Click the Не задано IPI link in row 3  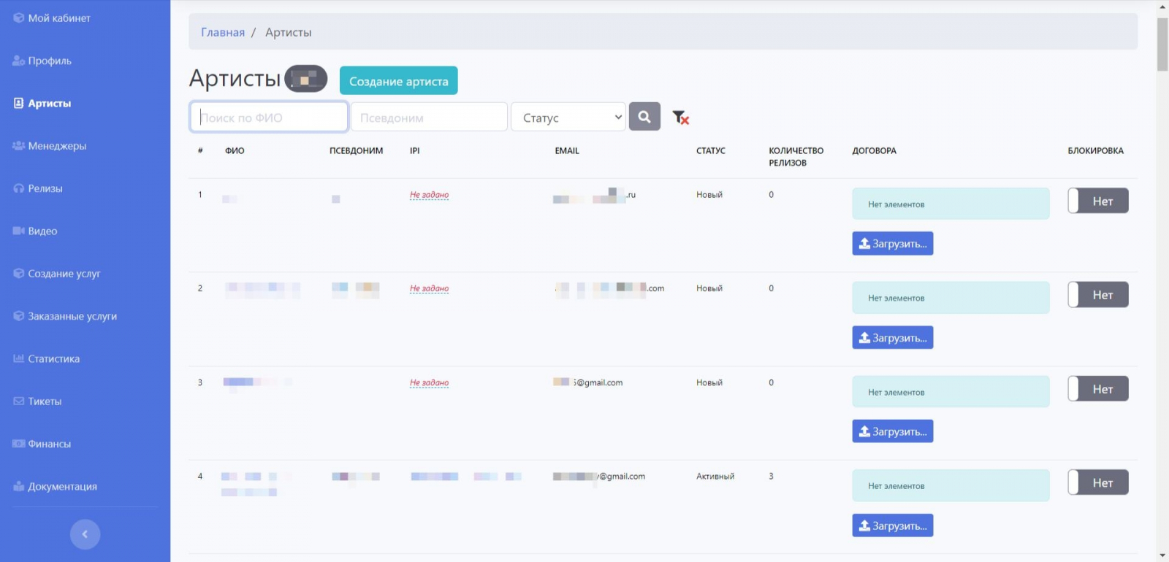tap(430, 382)
